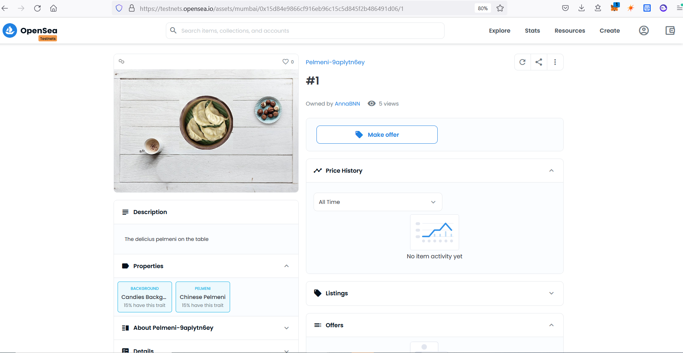Viewport: 683px width, 353px height.
Task: Click the 80% zoom level indicator
Action: [x=483, y=8]
